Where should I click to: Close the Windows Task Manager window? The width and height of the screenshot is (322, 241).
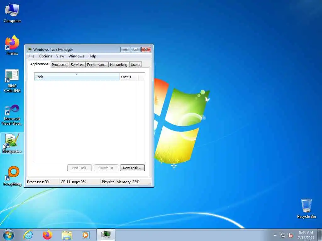point(146,49)
